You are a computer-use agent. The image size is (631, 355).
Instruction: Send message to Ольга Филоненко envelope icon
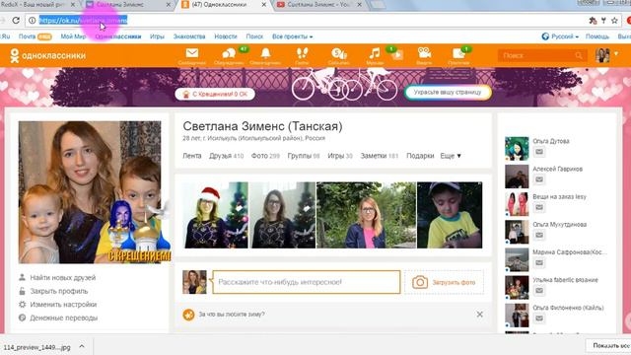(x=539, y=319)
